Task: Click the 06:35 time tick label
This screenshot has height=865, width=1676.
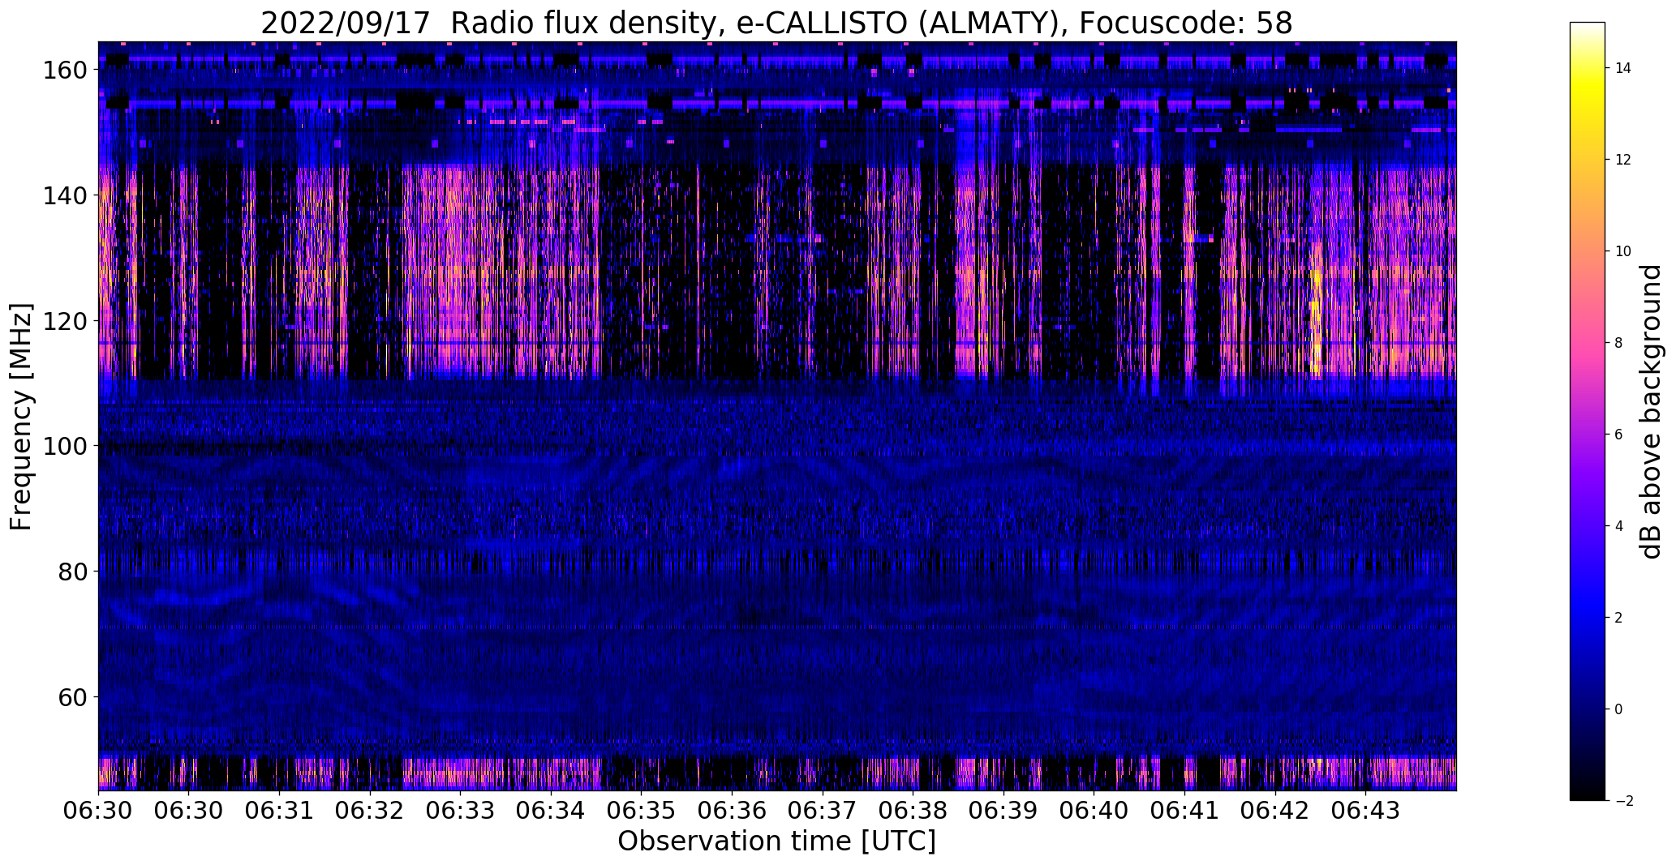Action: (641, 811)
